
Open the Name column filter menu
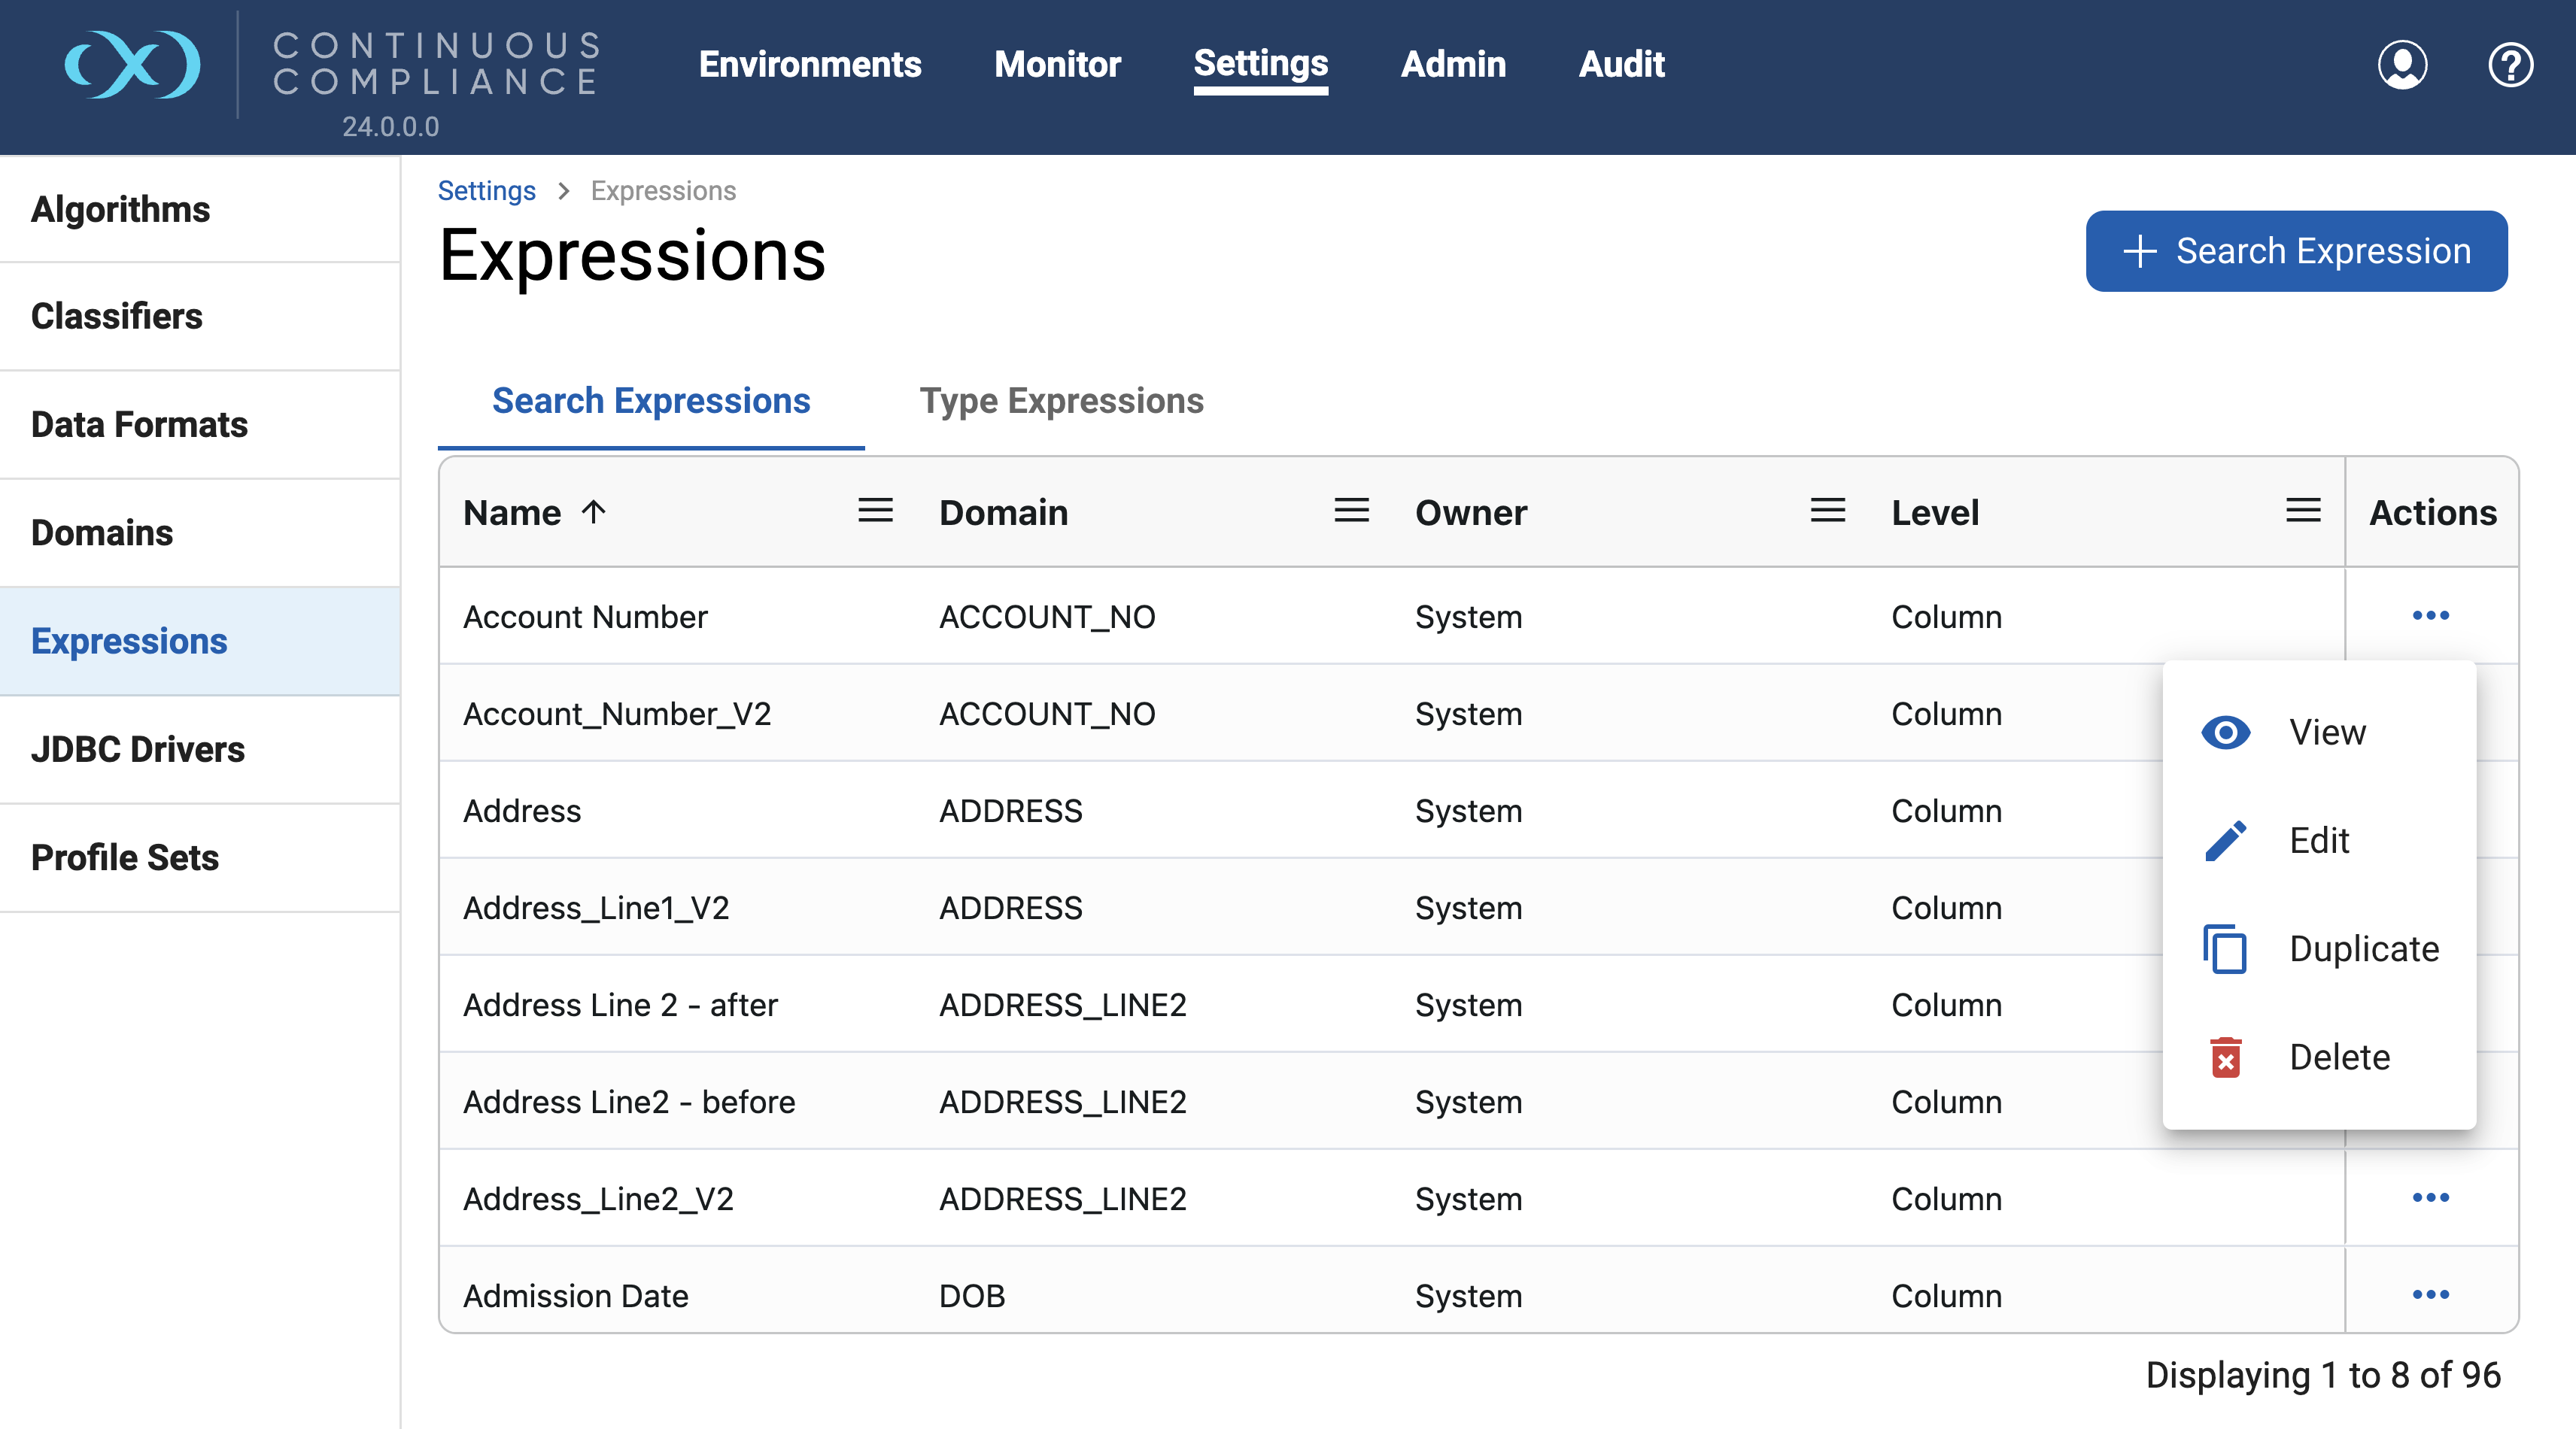click(875, 511)
